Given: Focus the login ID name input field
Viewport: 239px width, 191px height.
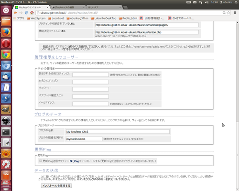Looking at the screenshot, I should 90,74.
